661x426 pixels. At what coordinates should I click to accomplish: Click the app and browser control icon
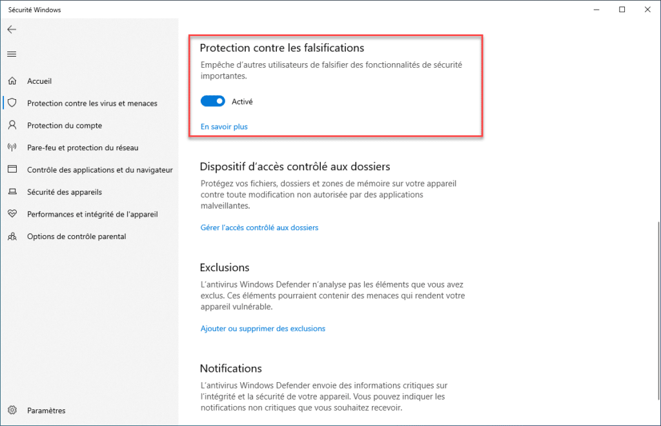click(12, 169)
